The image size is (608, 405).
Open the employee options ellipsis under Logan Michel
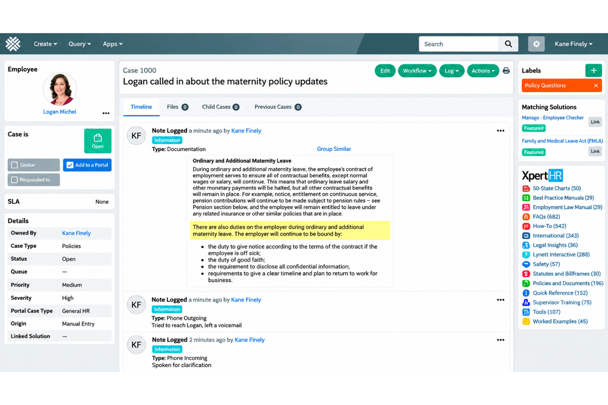tap(106, 113)
